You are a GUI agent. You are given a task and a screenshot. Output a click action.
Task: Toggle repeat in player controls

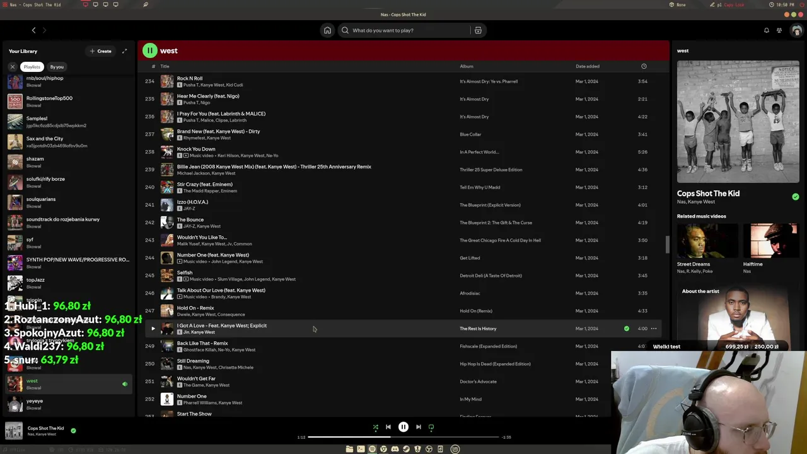pyautogui.click(x=431, y=427)
